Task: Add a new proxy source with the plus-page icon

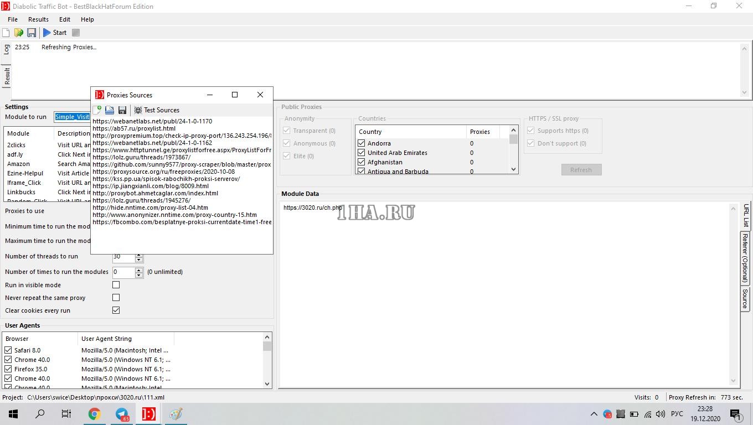Action: [98, 110]
